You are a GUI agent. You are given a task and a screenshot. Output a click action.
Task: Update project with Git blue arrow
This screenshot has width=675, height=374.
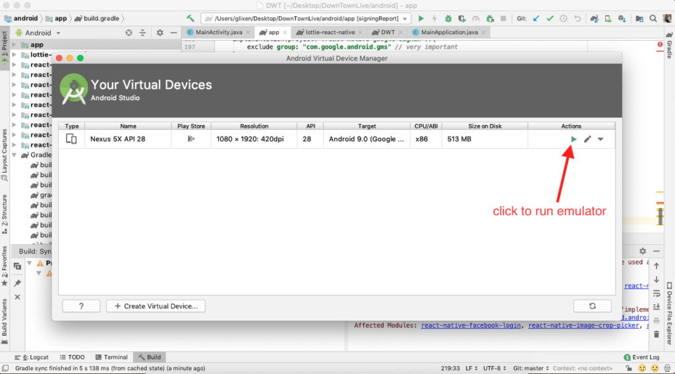click(536, 18)
